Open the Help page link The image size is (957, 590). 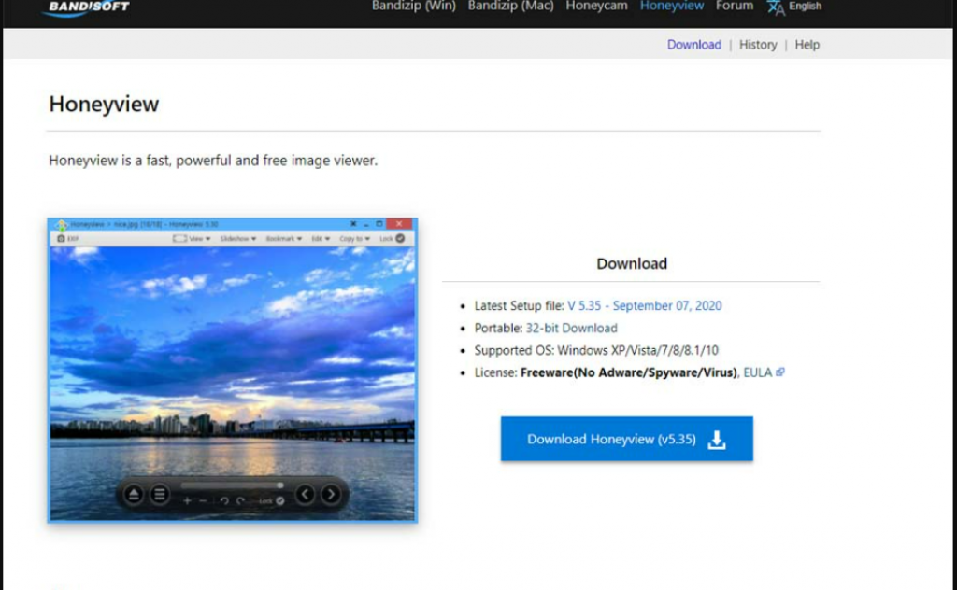[x=807, y=45]
